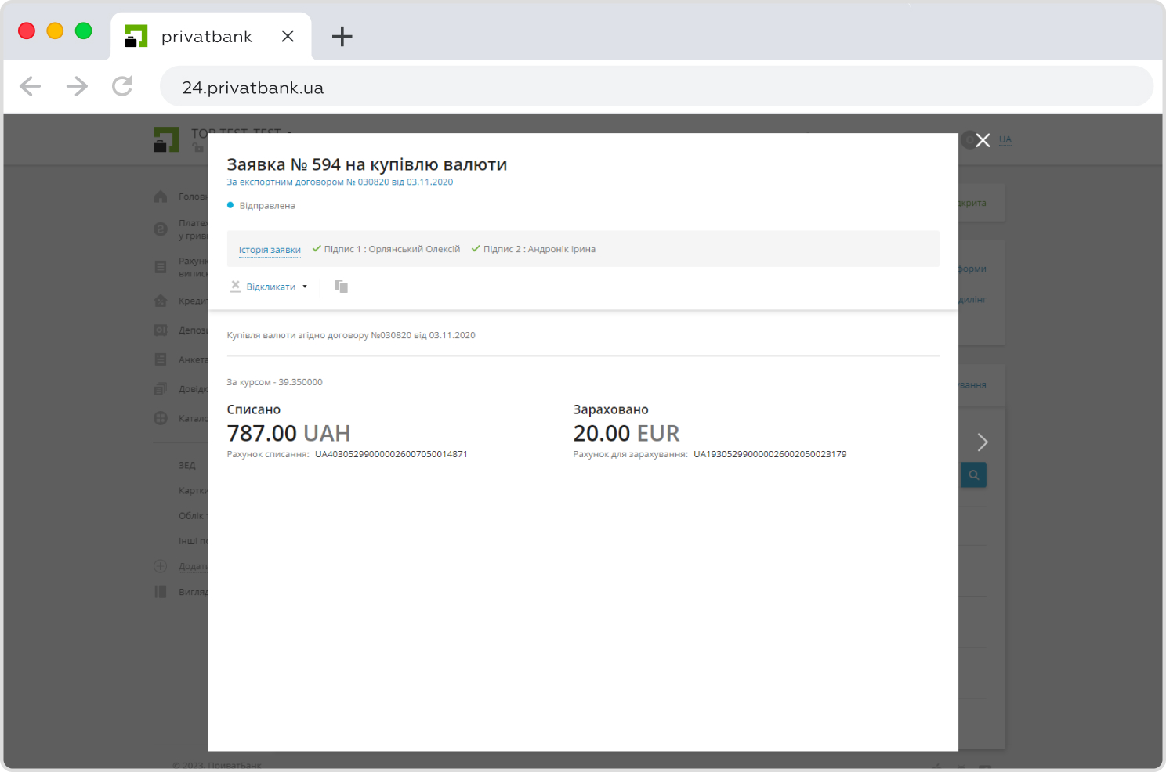1166x772 pixels.
Task: Expand the Відкликати dropdown arrow
Action: [x=305, y=287]
